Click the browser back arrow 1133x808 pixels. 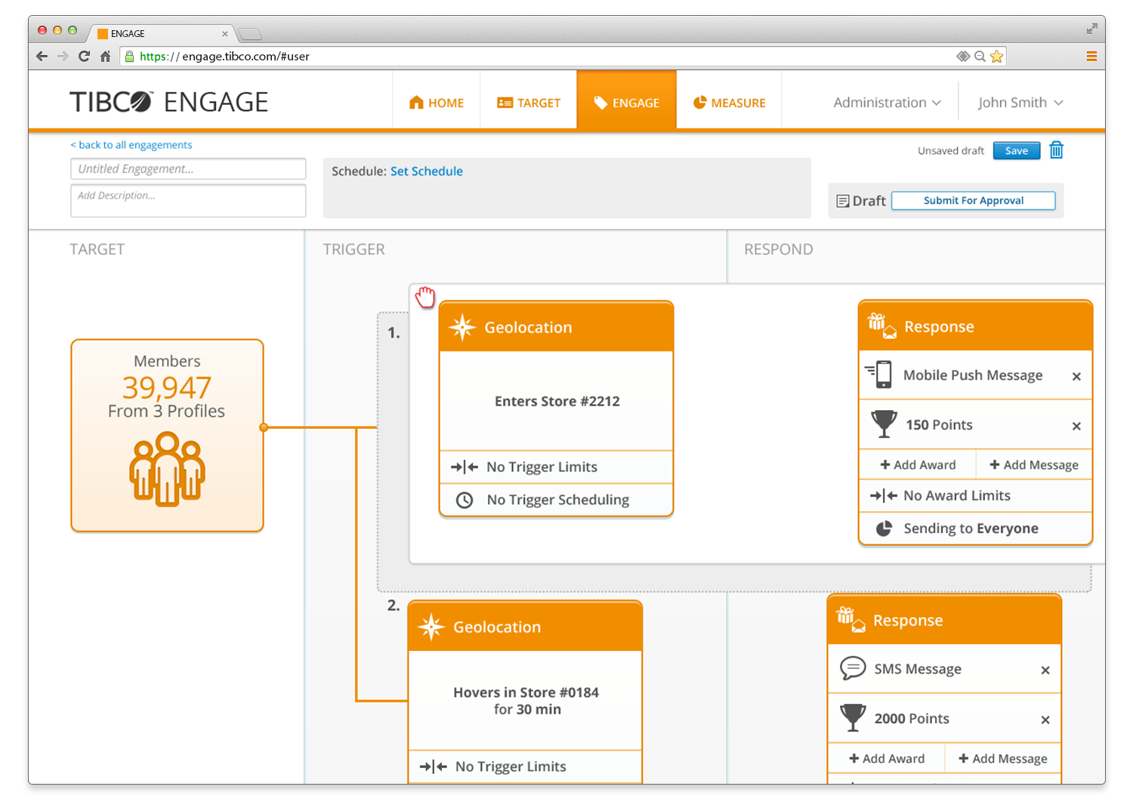tap(42, 57)
